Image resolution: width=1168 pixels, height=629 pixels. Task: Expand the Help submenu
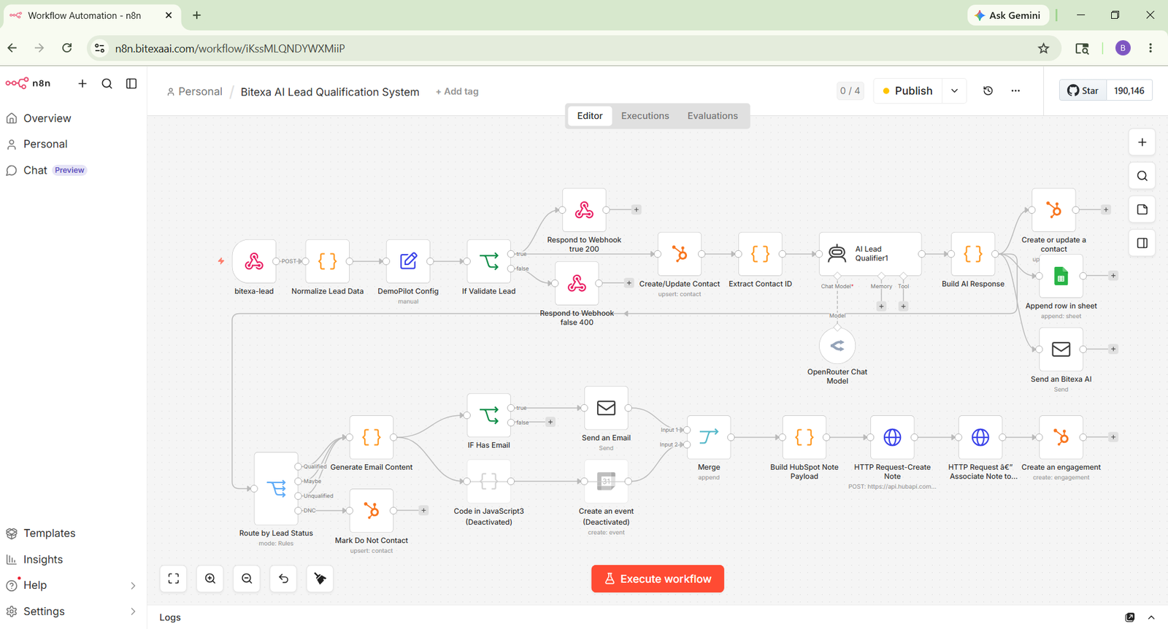click(x=133, y=585)
